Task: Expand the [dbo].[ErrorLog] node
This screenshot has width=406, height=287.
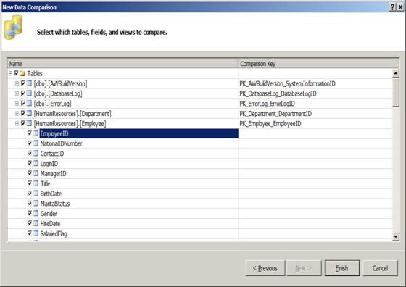Action: tap(17, 103)
